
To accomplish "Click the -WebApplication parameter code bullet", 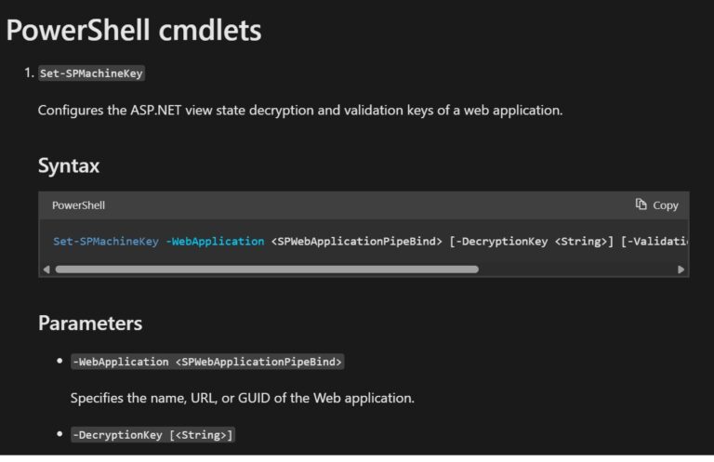I will (207, 362).
